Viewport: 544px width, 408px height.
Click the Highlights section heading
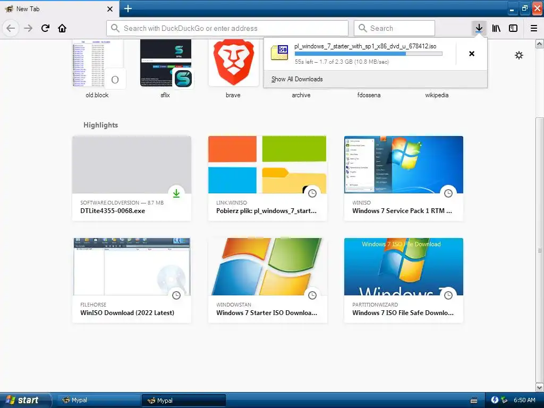tap(100, 125)
